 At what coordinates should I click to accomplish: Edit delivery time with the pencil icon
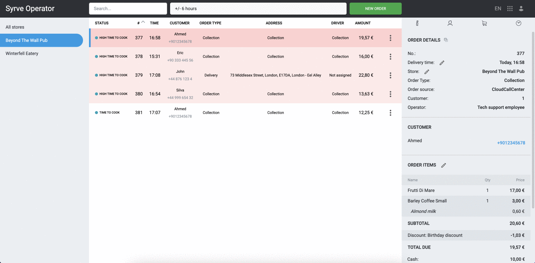point(442,63)
